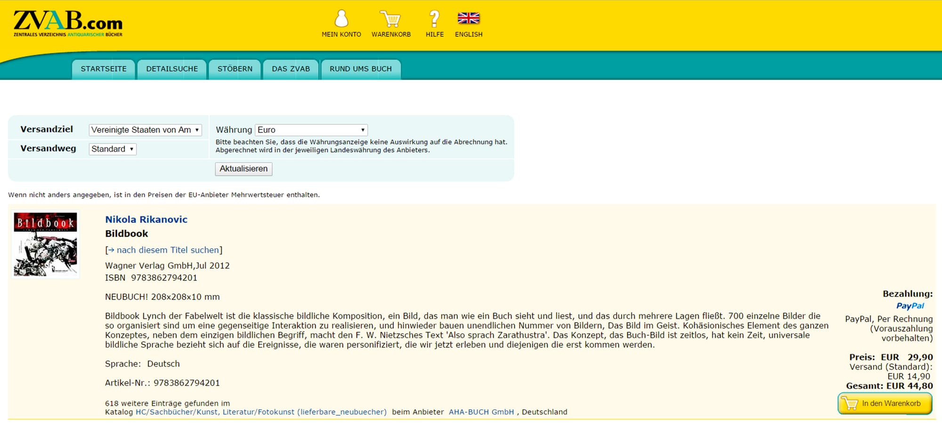The width and height of the screenshot is (942, 429).
Task: Visit the AHA-BUCH GmbH seller link
Action: 481,412
